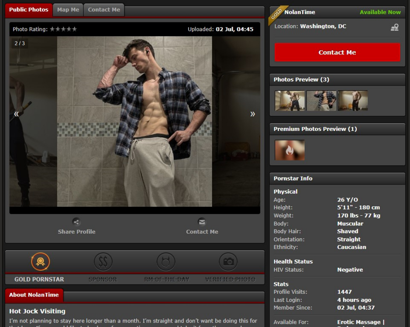Viewport: 410px width, 327px height.
Task: Go to the next photo with the right arrow
Action: pyautogui.click(x=252, y=114)
